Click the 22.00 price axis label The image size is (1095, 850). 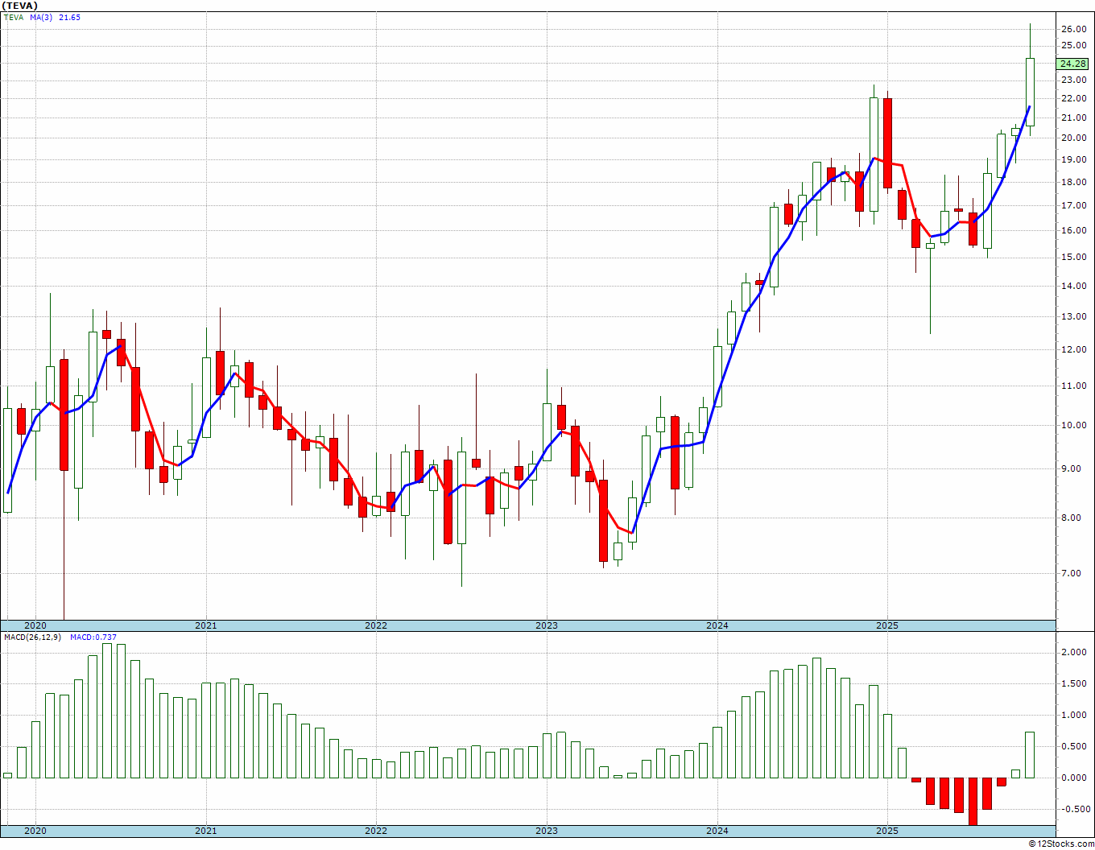1074,99
